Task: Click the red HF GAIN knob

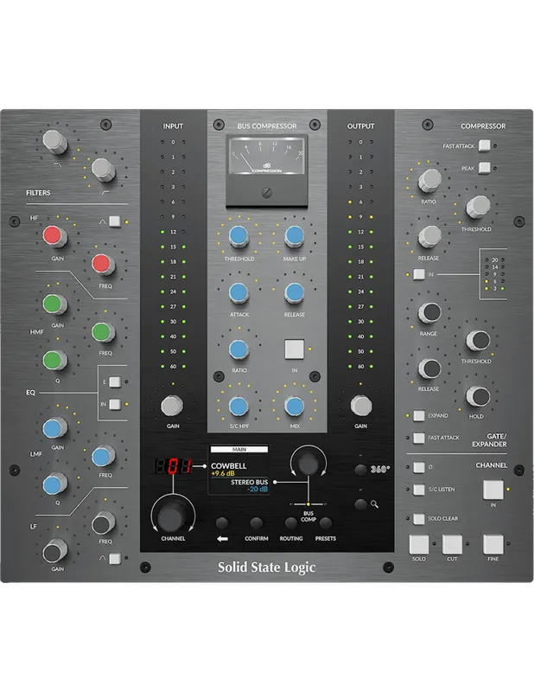Action: point(54,236)
